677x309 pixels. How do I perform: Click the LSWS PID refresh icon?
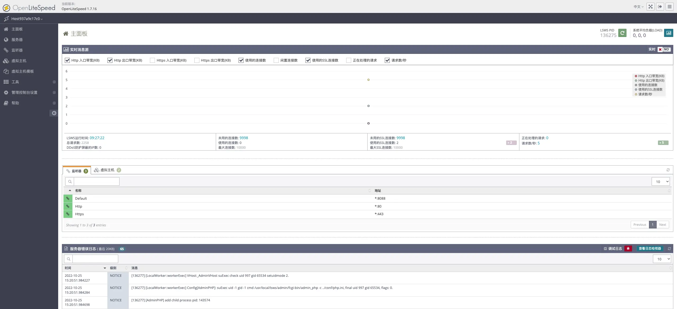(x=623, y=33)
